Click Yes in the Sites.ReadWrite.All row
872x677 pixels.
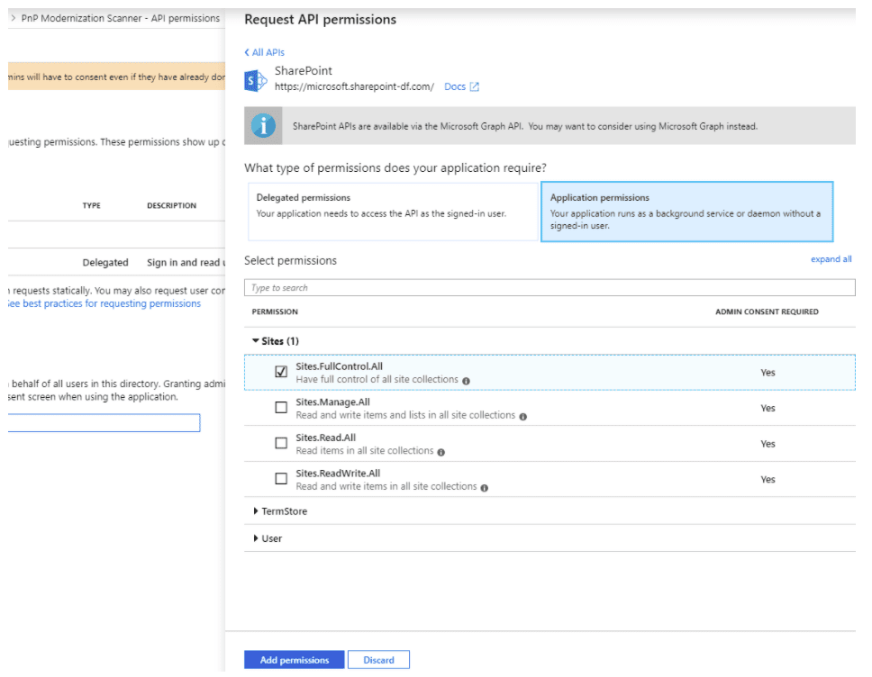pyautogui.click(x=768, y=479)
